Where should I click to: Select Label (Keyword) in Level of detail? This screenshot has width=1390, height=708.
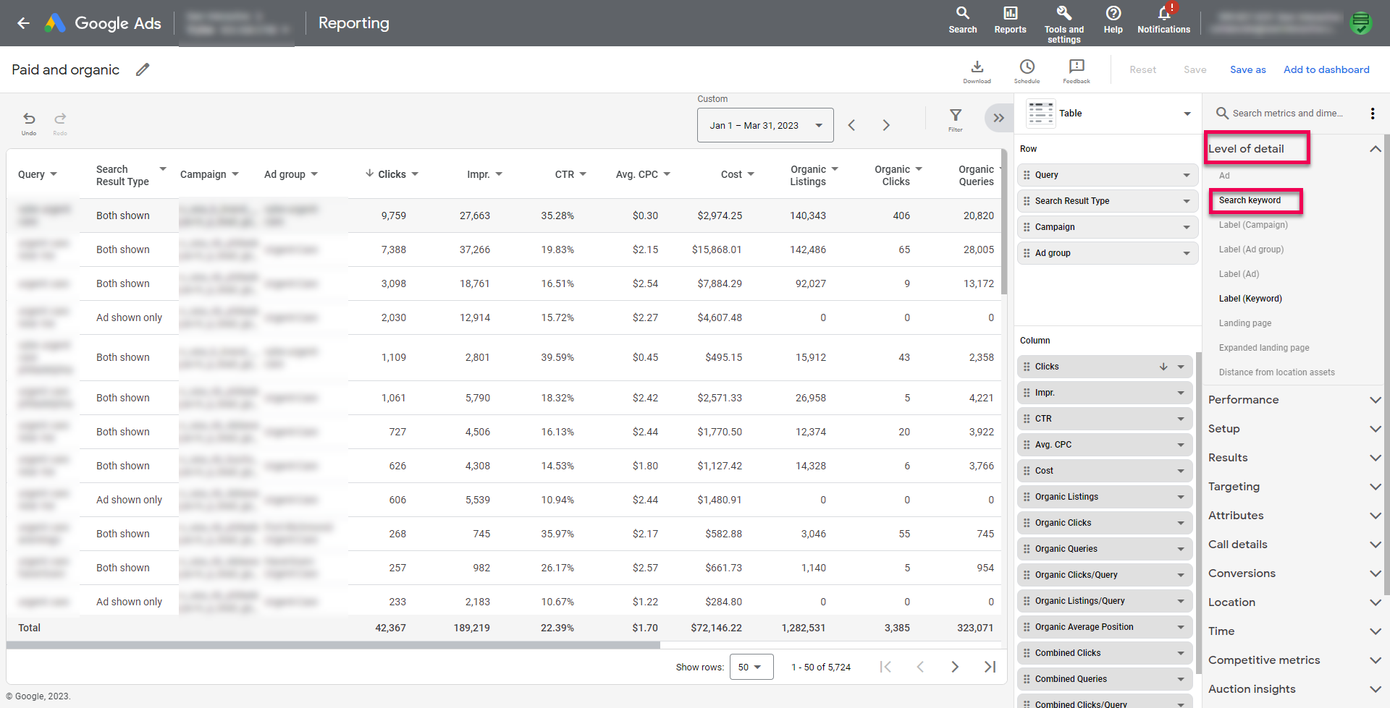1250,299
